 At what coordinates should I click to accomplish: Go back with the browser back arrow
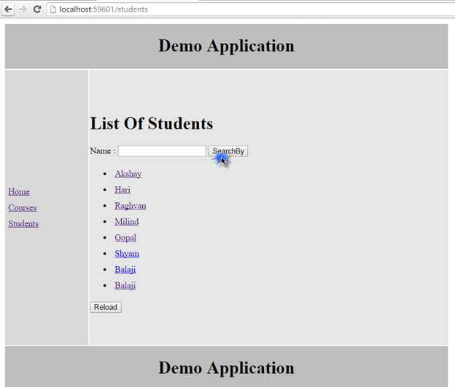[8, 9]
